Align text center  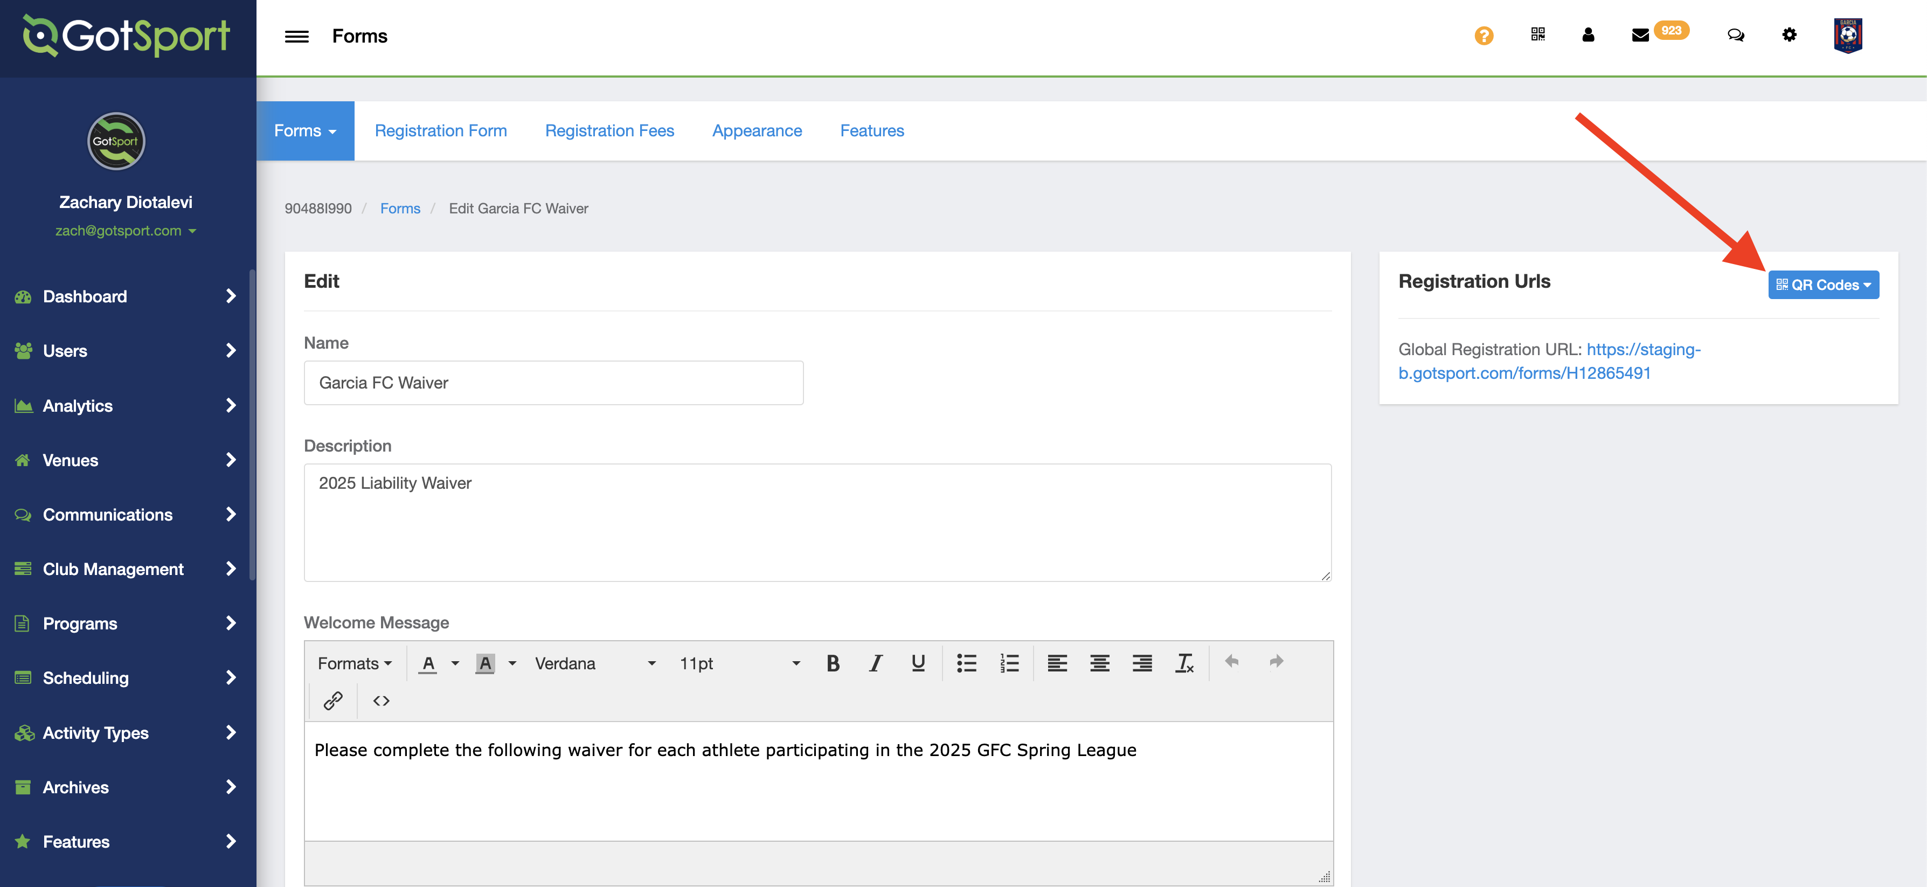tap(1099, 663)
